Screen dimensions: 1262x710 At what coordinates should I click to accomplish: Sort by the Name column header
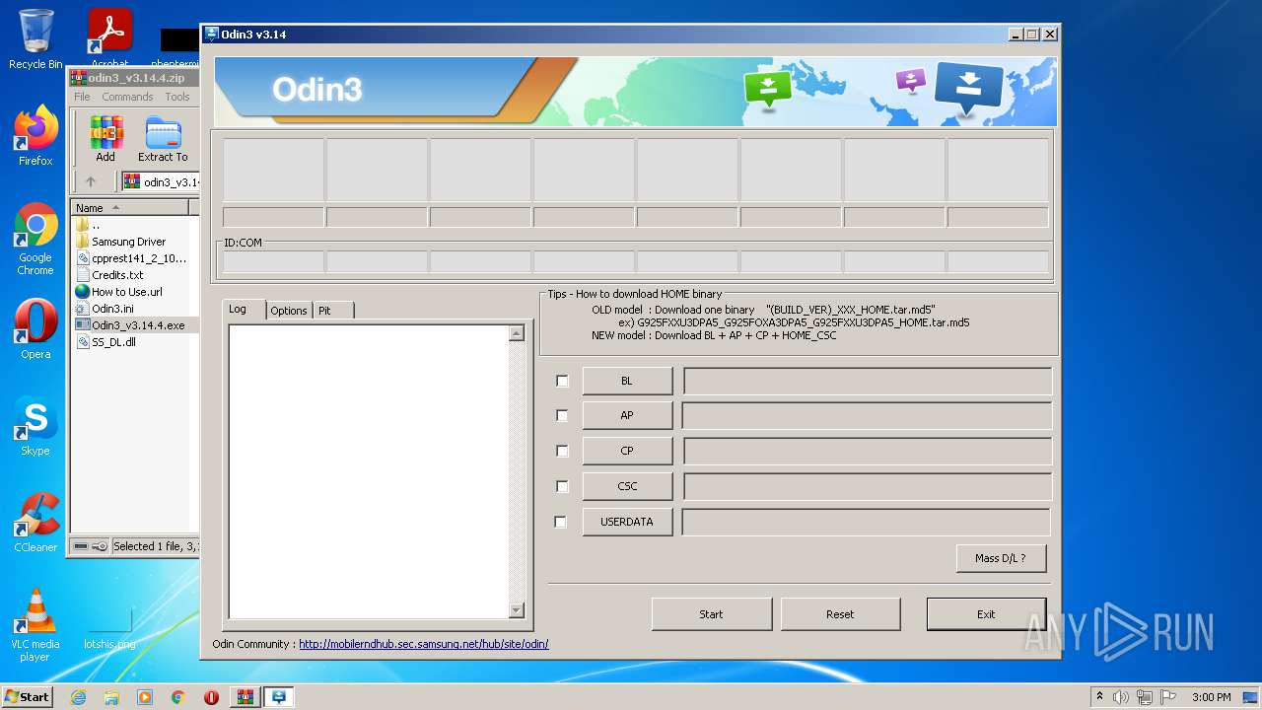pyautogui.click(x=129, y=207)
